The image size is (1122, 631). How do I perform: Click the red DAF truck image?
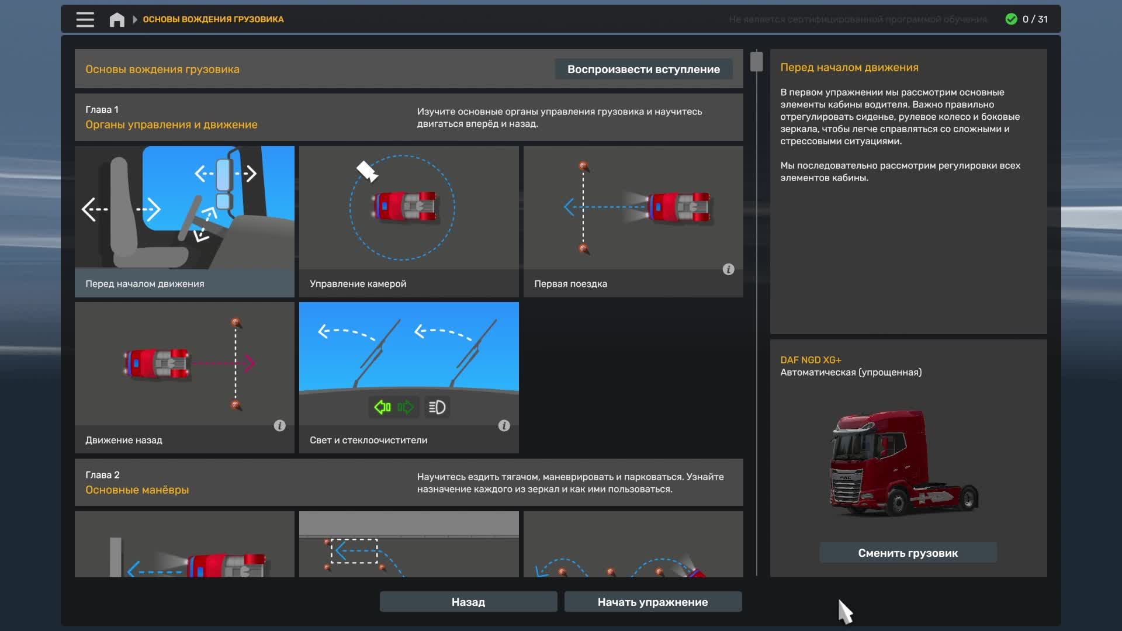pyautogui.click(x=904, y=463)
